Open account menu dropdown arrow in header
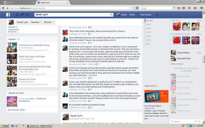The height and width of the screenshot is (128, 205). coord(161,15)
